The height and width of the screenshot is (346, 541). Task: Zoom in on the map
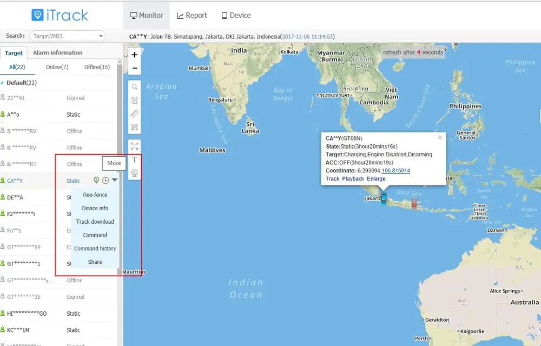(135, 55)
